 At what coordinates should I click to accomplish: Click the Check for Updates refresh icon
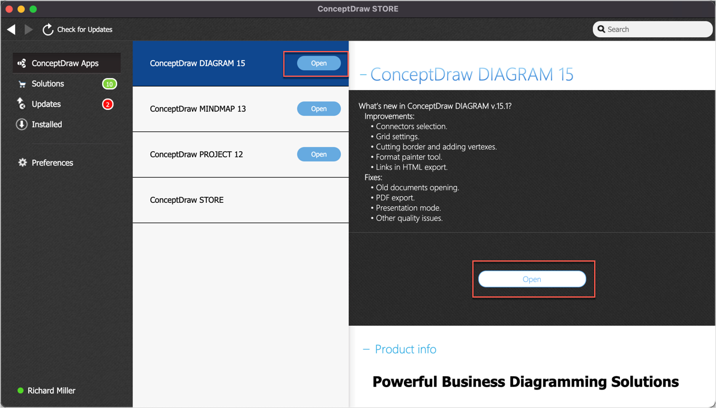(48, 29)
